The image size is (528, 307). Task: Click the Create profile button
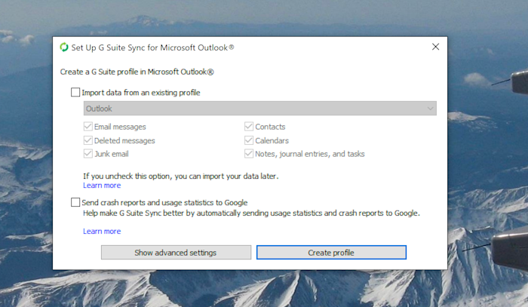pos(331,253)
